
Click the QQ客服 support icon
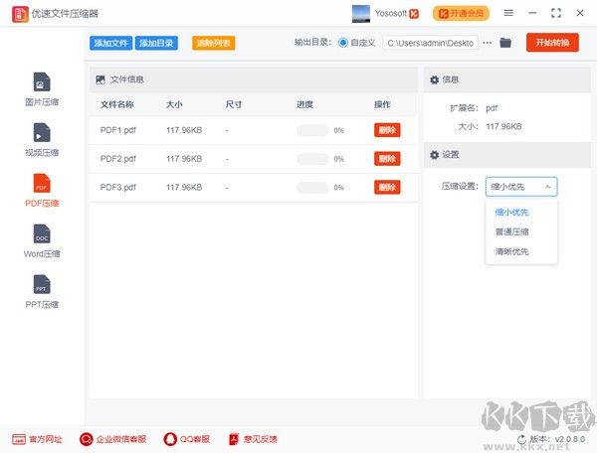pos(171,439)
